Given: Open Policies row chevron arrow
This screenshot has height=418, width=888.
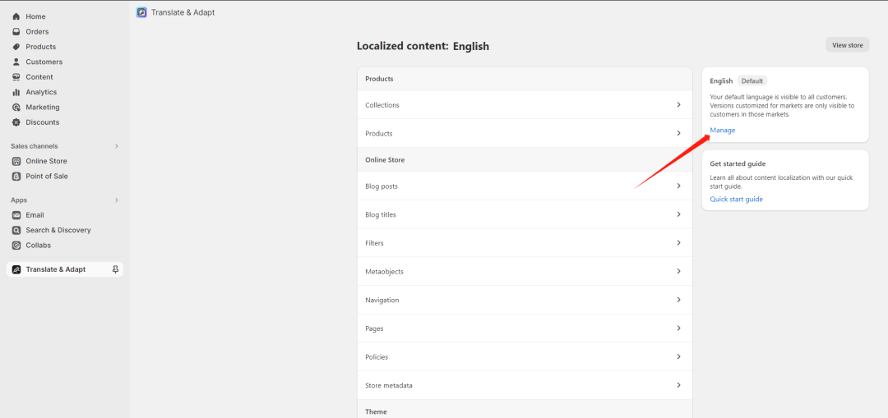Looking at the screenshot, I should pyautogui.click(x=678, y=356).
